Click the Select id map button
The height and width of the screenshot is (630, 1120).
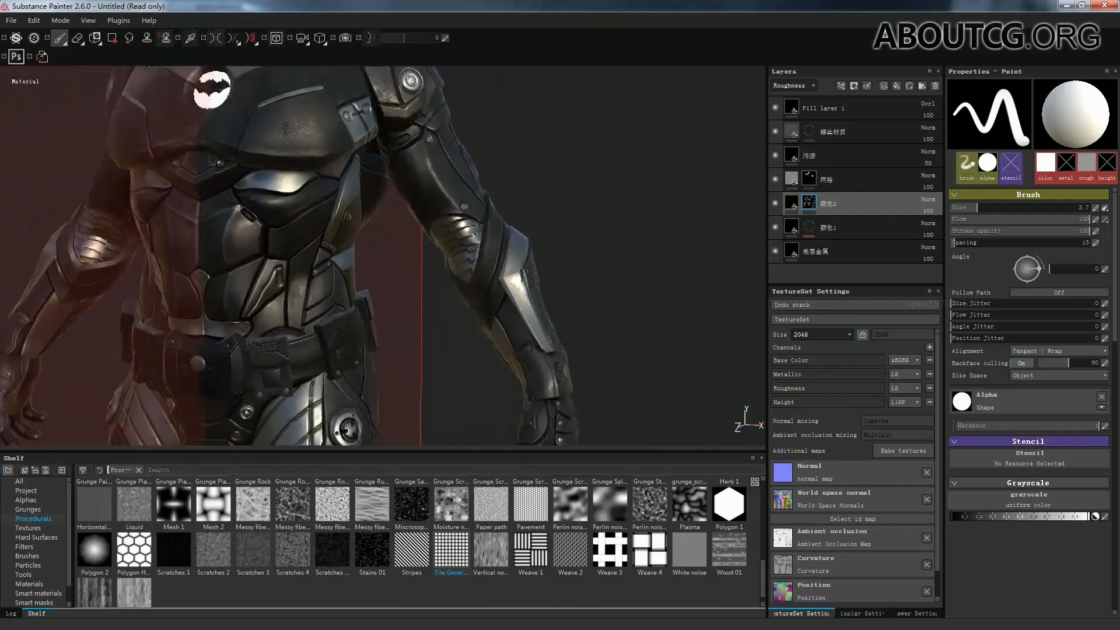[x=852, y=519]
